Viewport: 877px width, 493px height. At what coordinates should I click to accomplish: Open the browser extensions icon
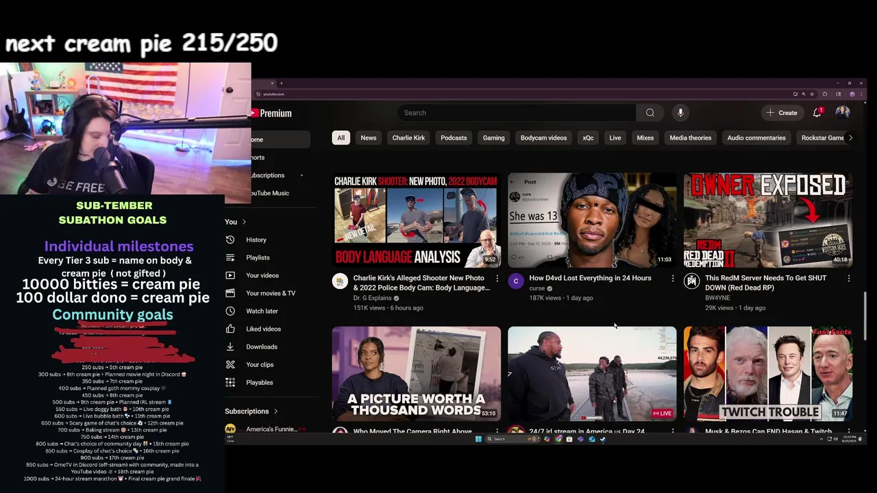pyautogui.click(x=825, y=94)
